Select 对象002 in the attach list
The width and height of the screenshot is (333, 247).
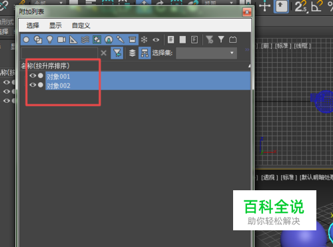[148, 85]
